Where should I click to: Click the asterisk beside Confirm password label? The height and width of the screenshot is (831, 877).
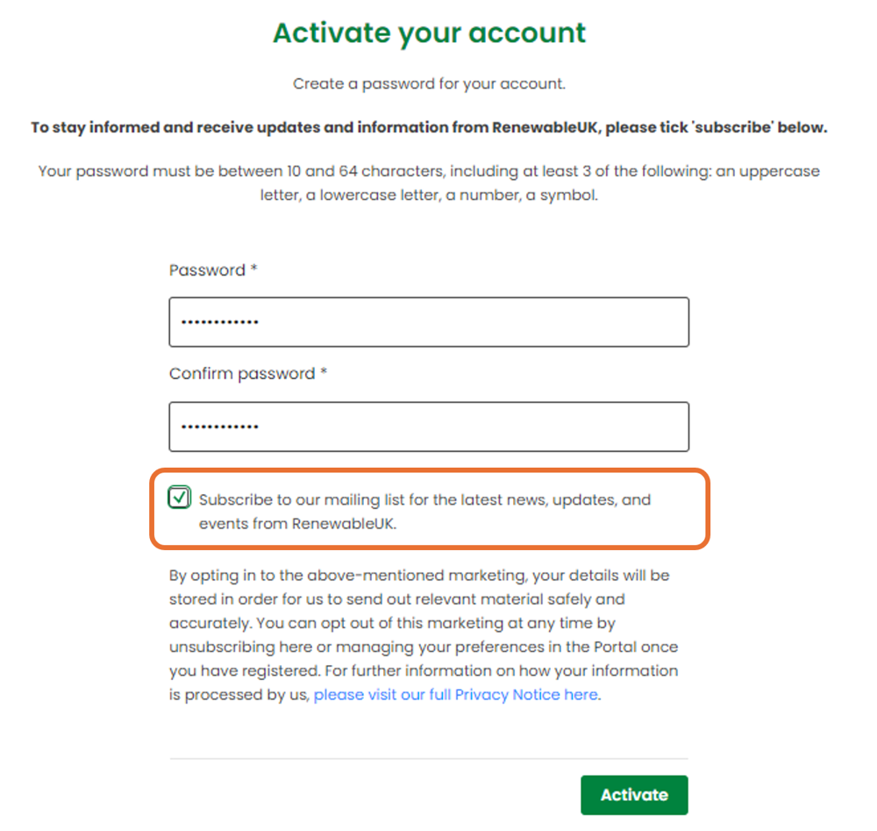coord(324,371)
